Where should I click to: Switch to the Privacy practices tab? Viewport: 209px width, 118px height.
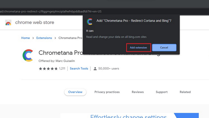point(107,92)
